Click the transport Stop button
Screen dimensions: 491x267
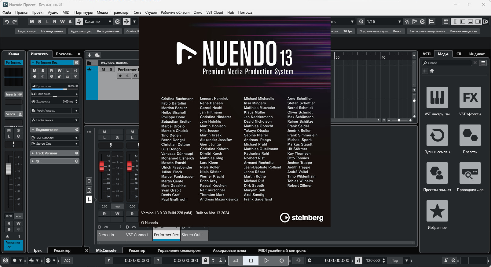(x=251, y=261)
